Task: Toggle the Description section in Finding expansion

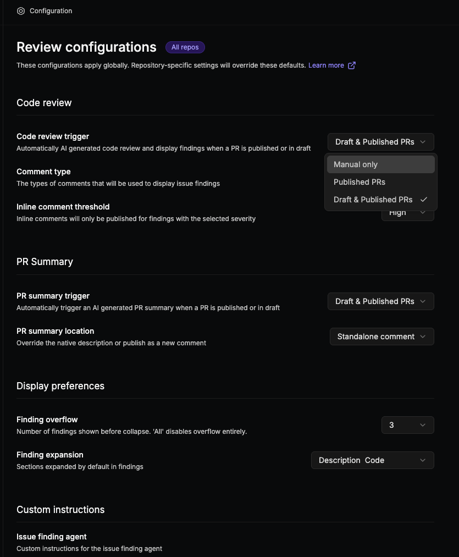Action: [340, 460]
